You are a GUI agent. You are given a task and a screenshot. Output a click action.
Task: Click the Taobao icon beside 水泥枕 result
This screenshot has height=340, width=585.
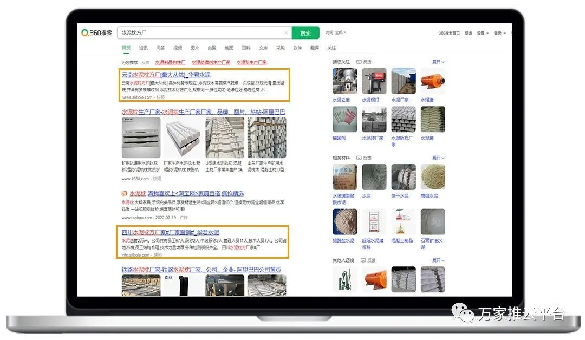[125, 193]
